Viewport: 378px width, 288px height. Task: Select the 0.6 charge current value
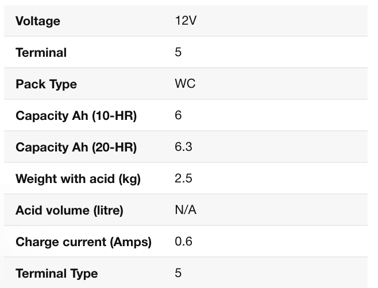pos(183,242)
